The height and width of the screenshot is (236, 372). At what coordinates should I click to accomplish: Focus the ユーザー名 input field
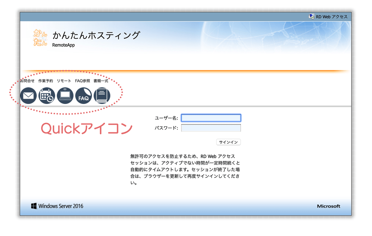[x=211, y=118]
